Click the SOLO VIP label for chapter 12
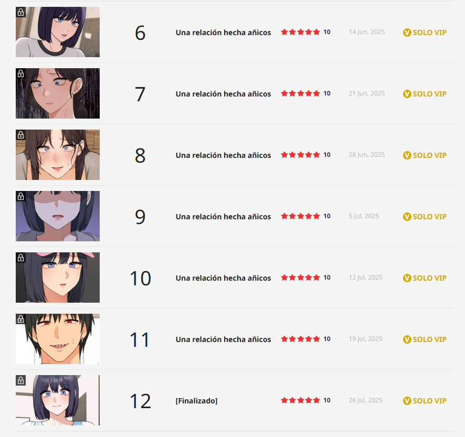This screenshot has height=437, width=465. [x=429, y=401]
